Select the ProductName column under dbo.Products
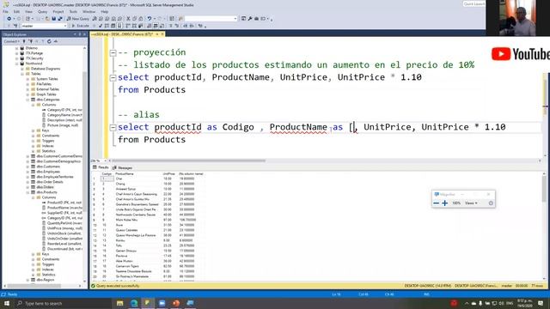 click(65, 208)
